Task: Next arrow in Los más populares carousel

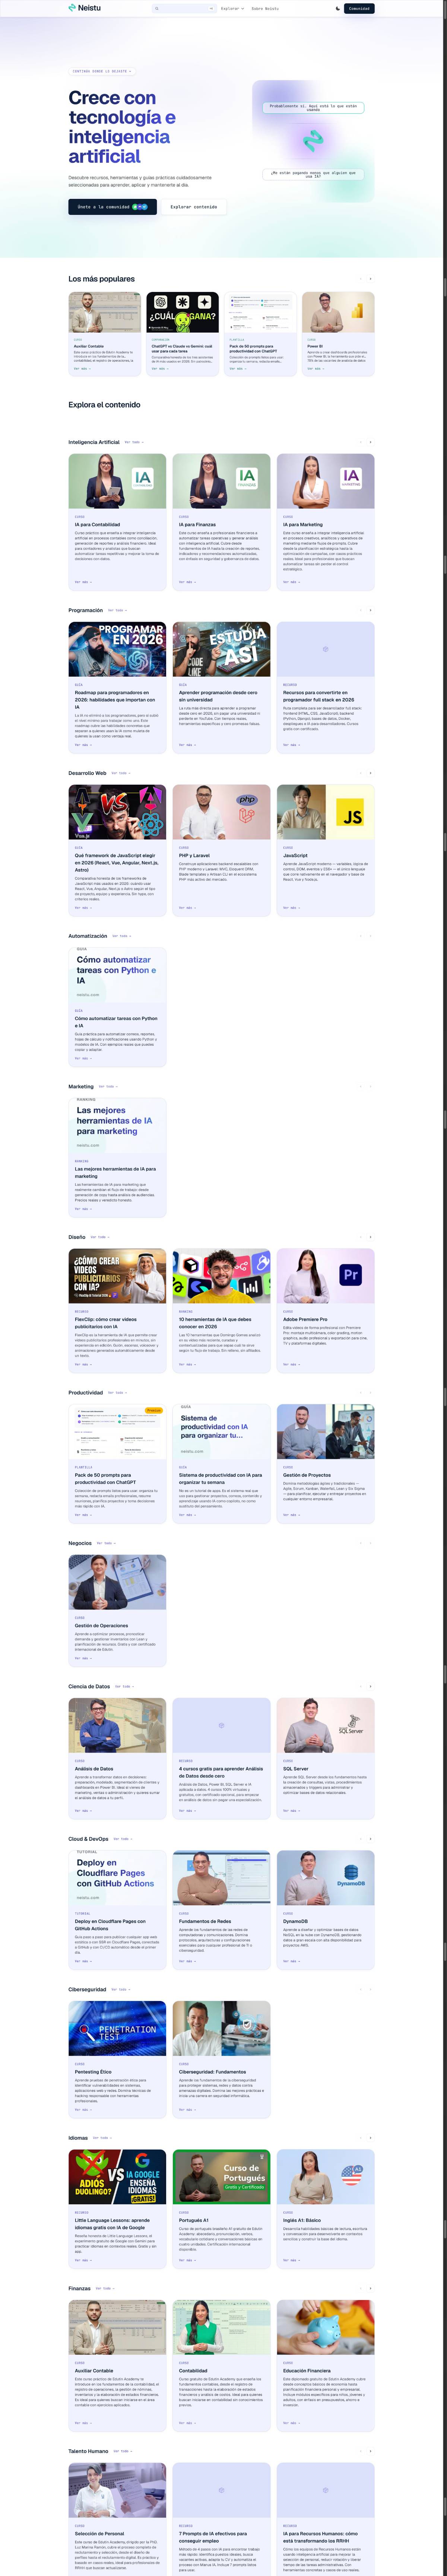Action: [370, 279]
